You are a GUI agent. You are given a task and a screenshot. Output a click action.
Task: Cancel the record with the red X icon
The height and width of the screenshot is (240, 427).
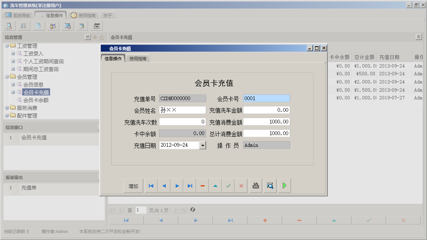point(241,185)
